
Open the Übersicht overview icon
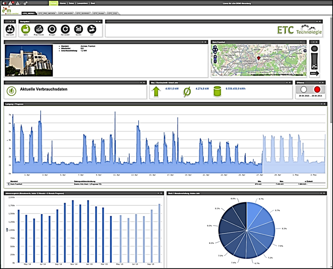click(x=10, y=30)
